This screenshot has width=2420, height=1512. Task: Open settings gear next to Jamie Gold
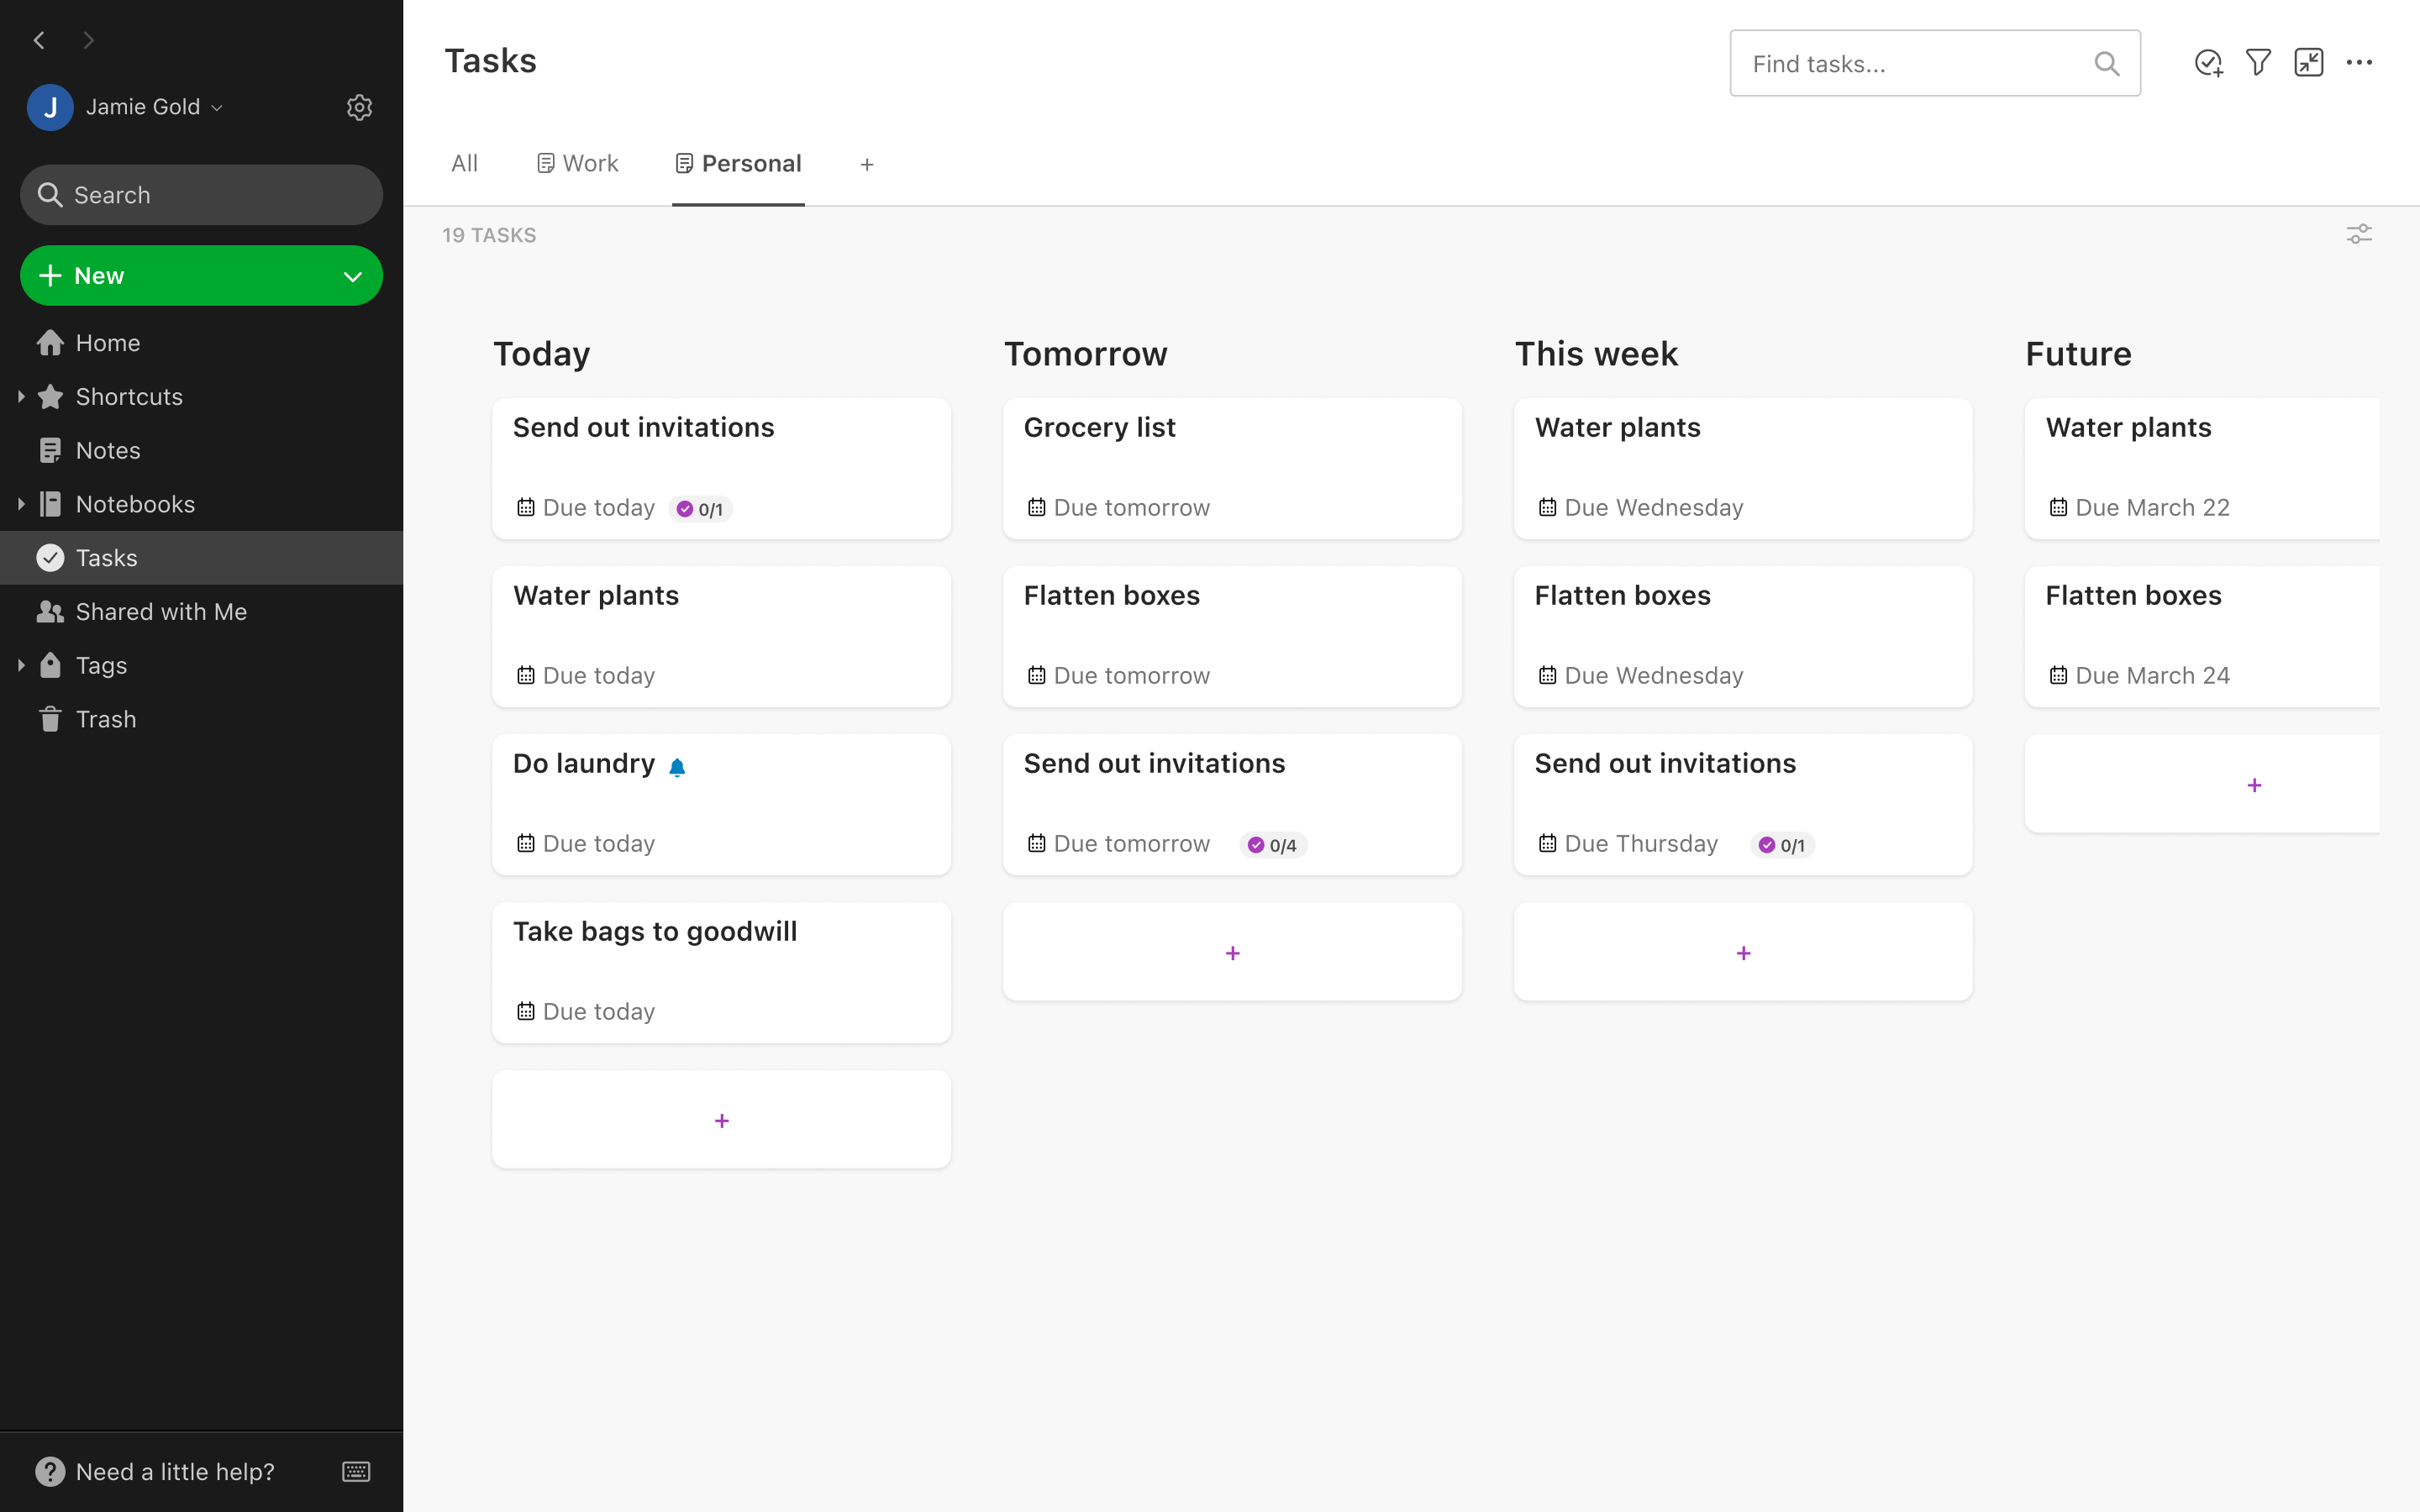coord(359,107)
